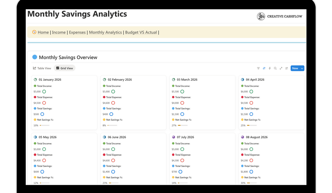
Task: Open the Income link
Action: tap(59, 32)
